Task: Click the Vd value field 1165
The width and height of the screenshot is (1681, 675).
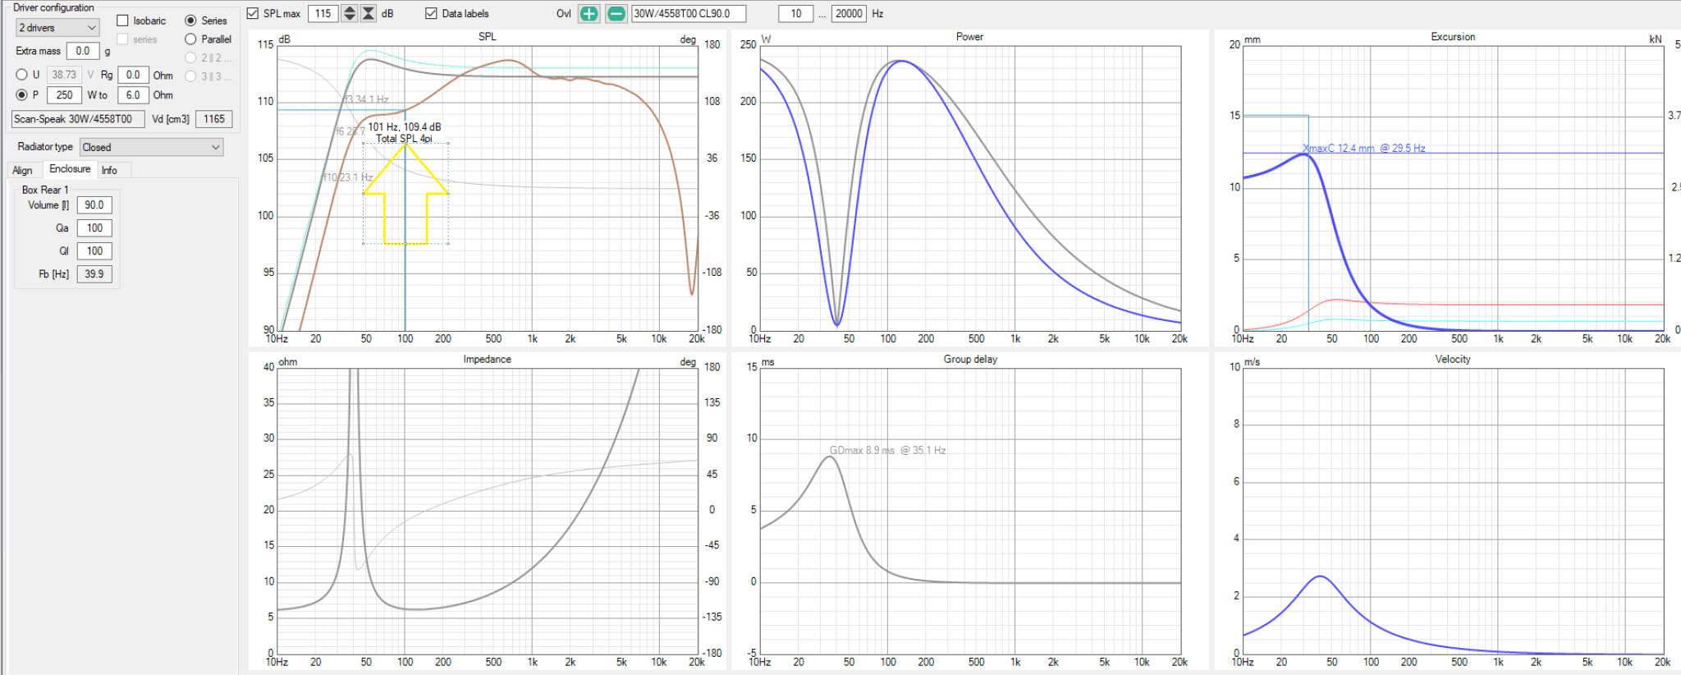Action: point(214,119)
